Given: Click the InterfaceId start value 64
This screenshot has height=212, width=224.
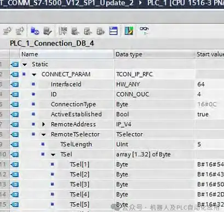Looking at the screenshot, I should 201,84.
